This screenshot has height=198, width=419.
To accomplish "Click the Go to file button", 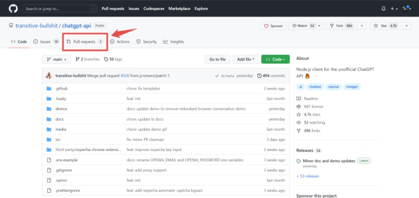I will click(217, 59).
